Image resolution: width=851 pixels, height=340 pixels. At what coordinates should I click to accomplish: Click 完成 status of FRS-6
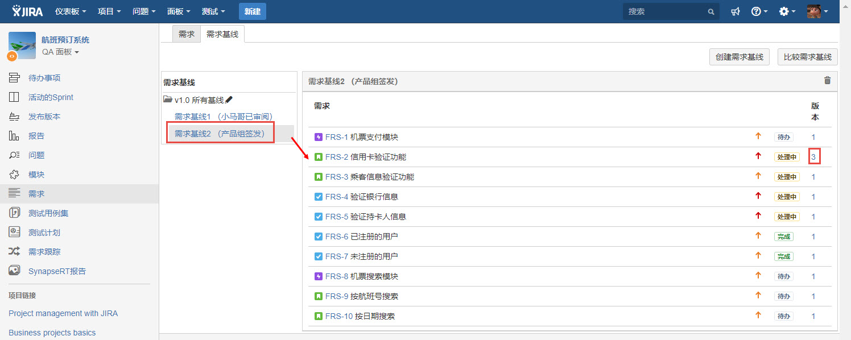coord(783,237)
